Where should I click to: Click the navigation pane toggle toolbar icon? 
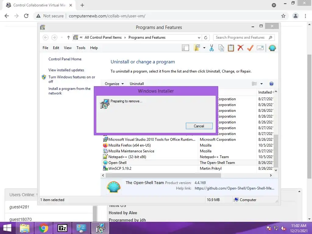[185, 48]
